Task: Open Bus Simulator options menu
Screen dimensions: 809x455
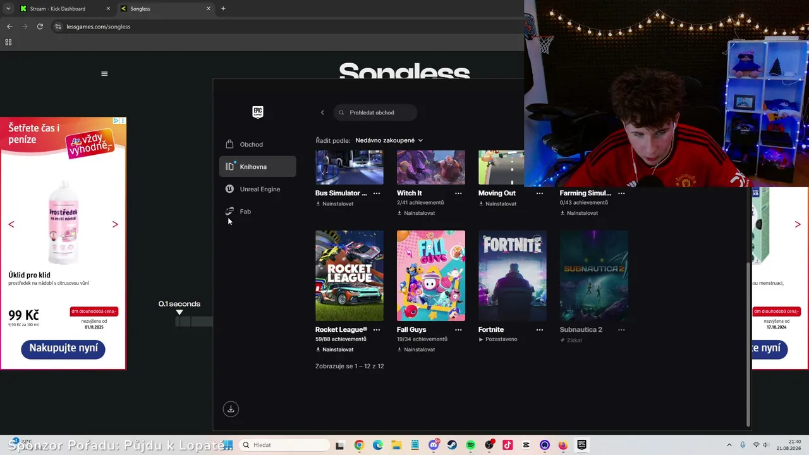Action: pyautogui.click(x=377, y=193)
